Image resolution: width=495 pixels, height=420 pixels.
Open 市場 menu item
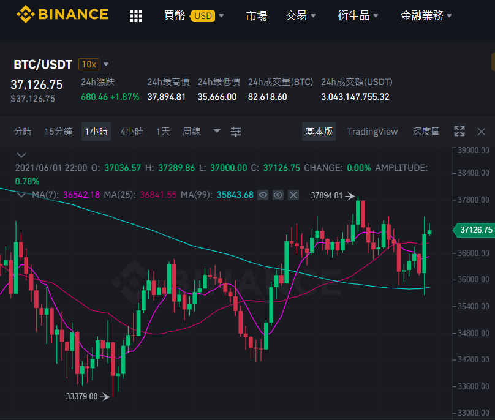(256, 15)
